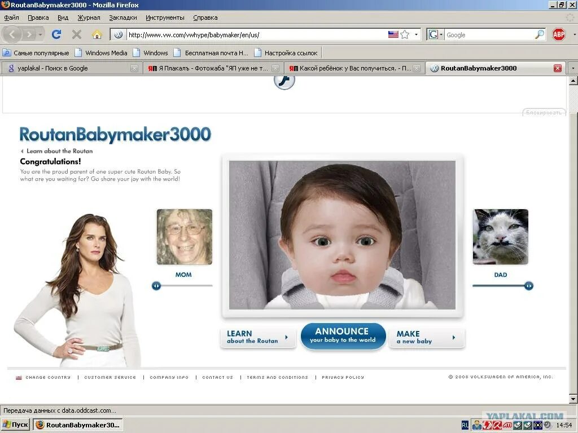
Task: Click the DAD resemblance slider handle
Action: (x=528, y=286)
